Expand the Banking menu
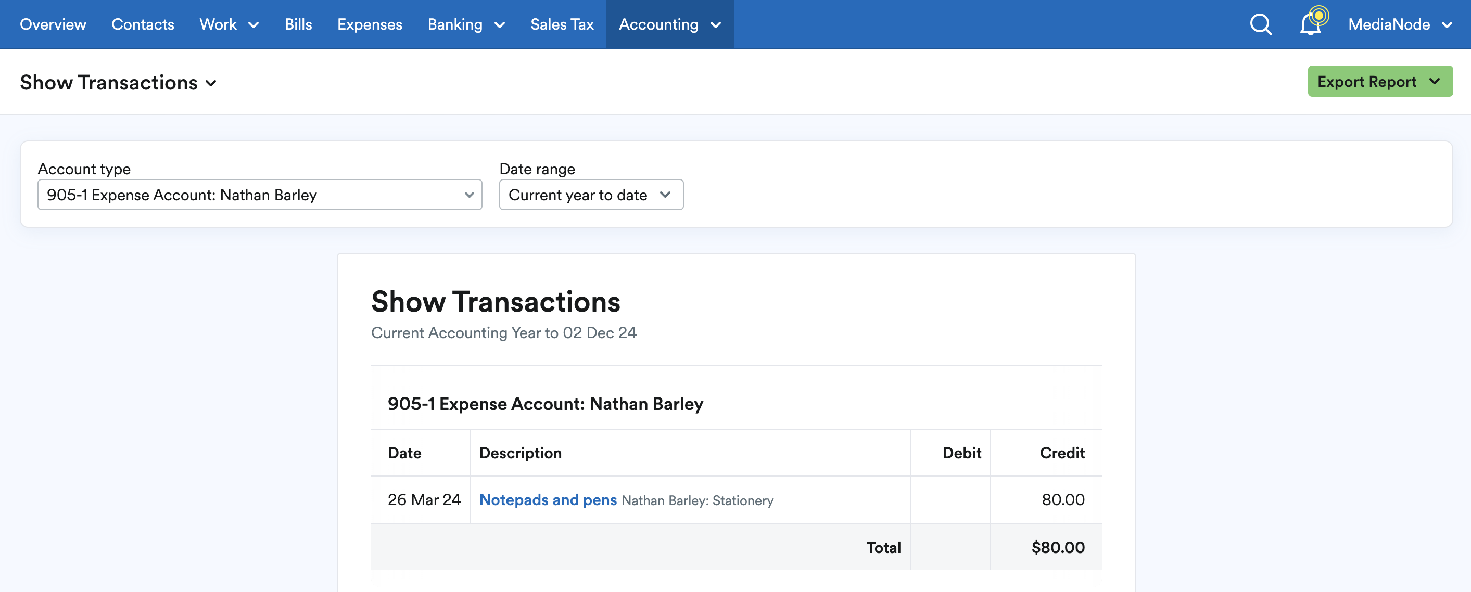Viewport: 1471px width, 592px height. tap(466, 24)
